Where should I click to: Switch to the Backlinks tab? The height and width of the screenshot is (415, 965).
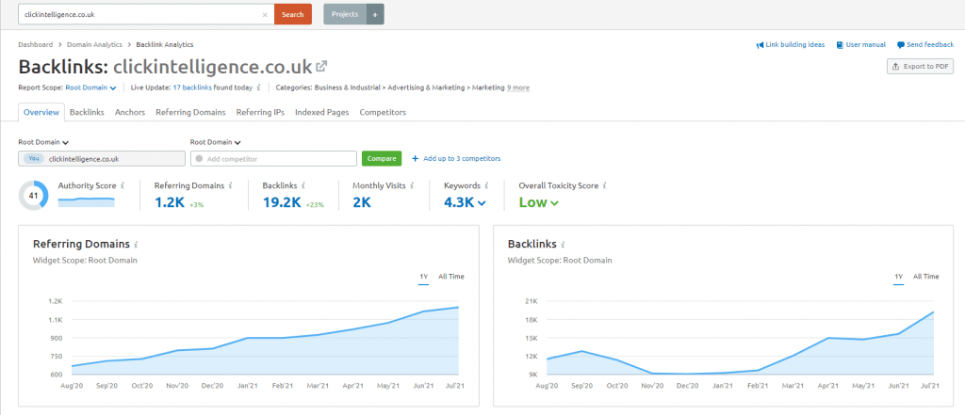(x=87, y=113)
